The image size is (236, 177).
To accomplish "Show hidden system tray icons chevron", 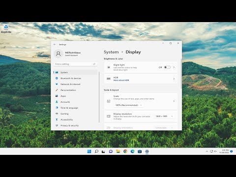I will (207, 151).
